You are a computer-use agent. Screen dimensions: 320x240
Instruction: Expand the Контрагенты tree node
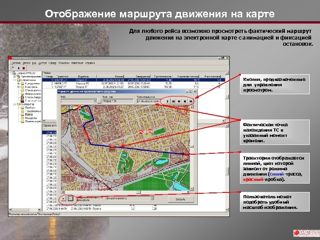(x=18, y=84)
